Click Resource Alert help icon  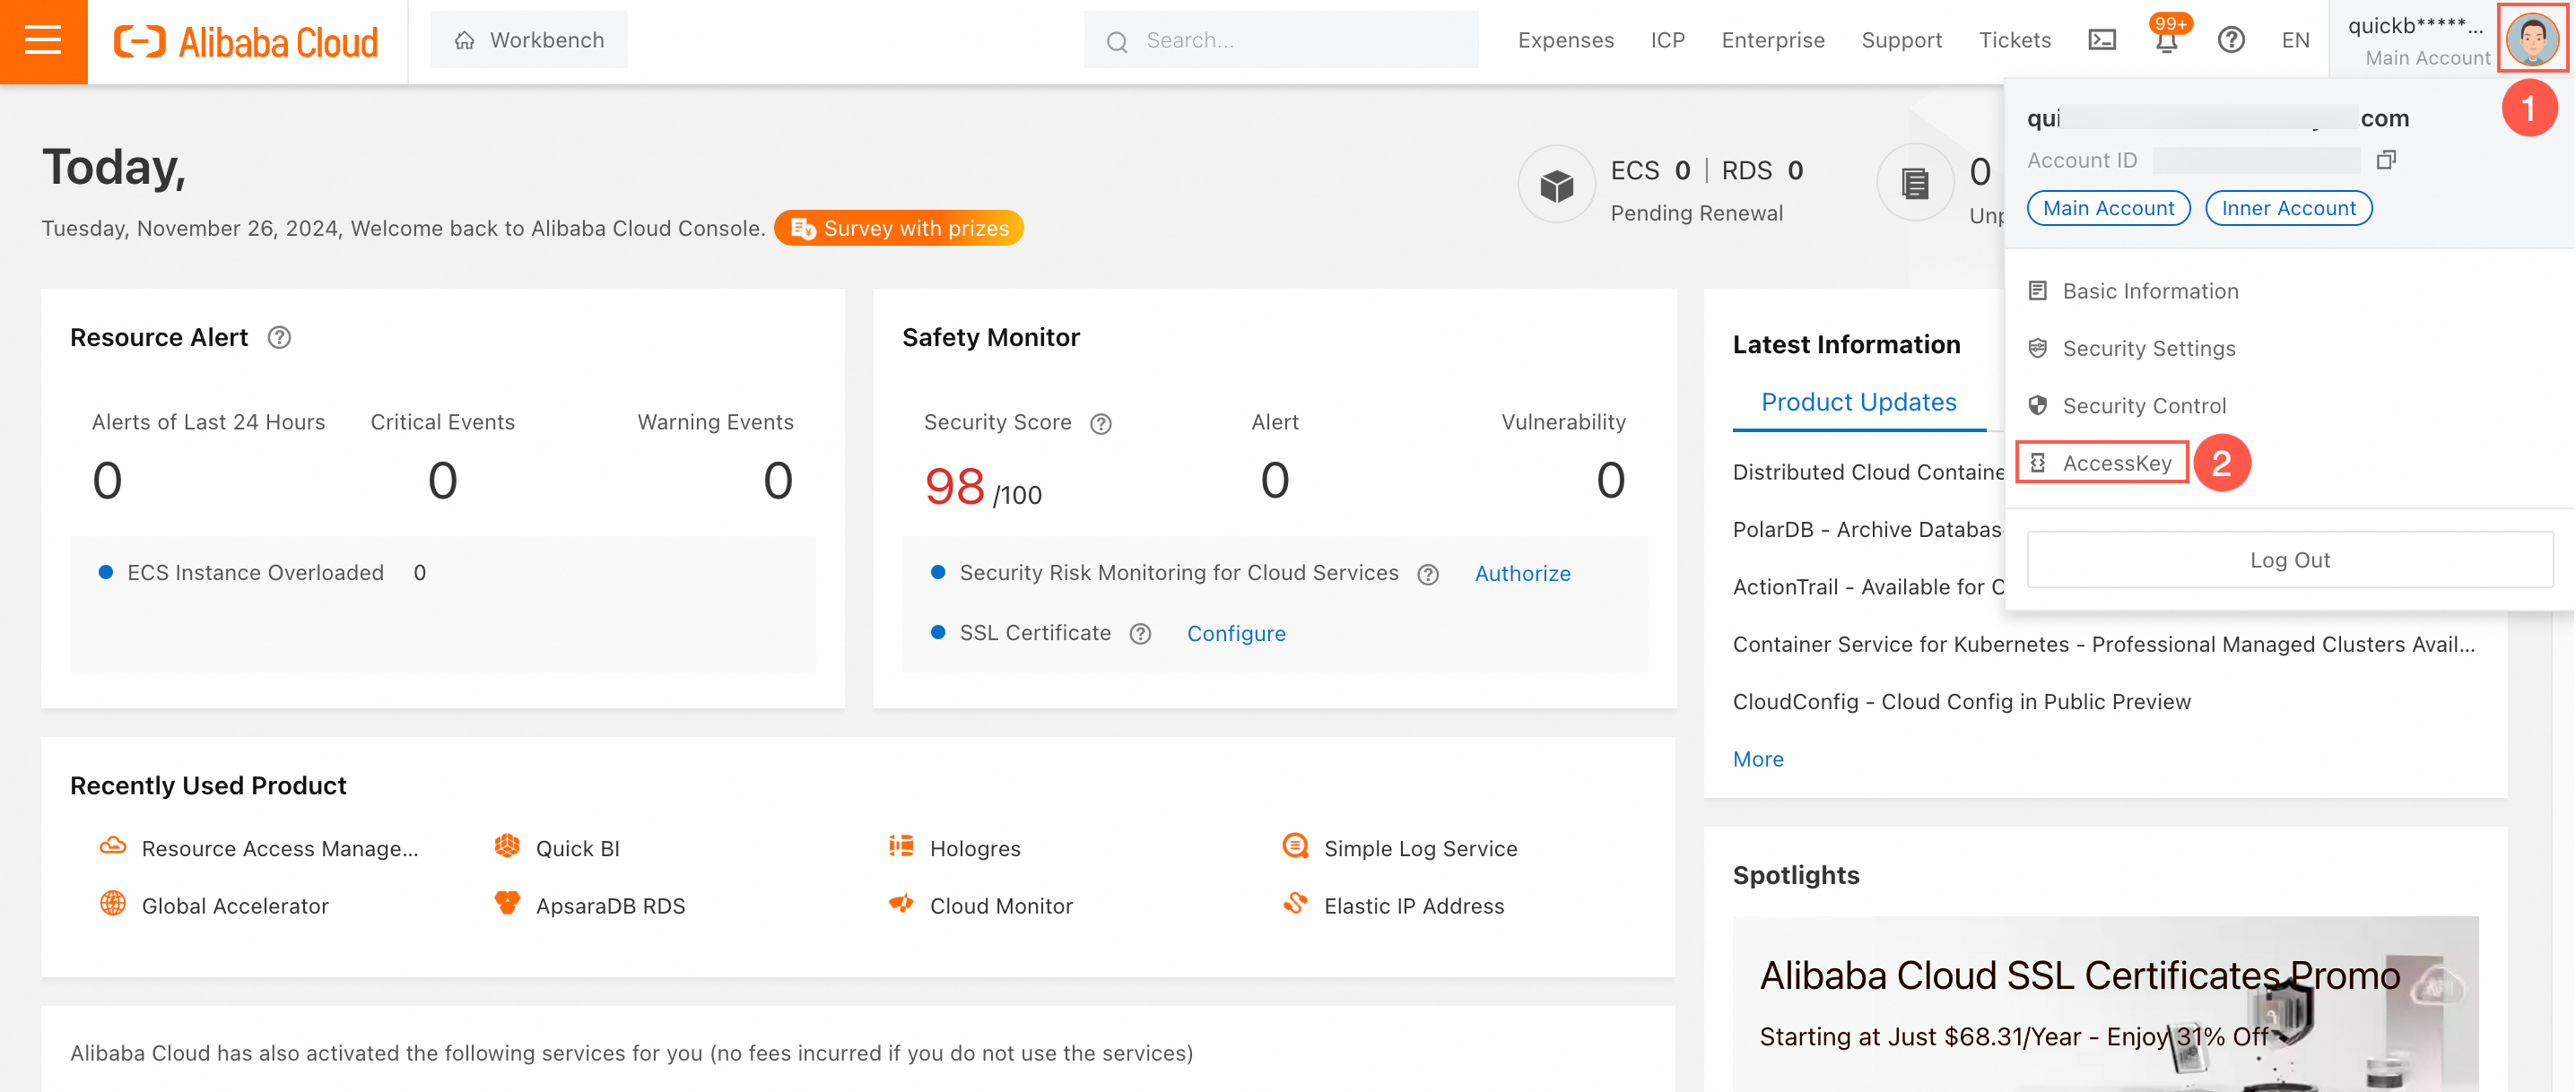click(279, 338)
